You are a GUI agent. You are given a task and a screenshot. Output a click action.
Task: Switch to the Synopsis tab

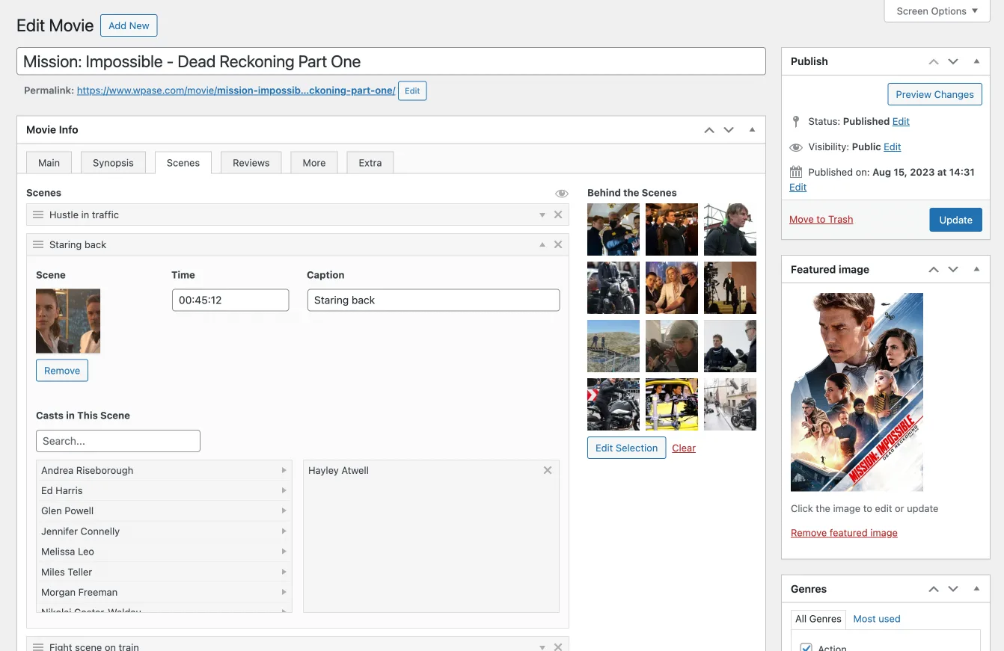113,163
